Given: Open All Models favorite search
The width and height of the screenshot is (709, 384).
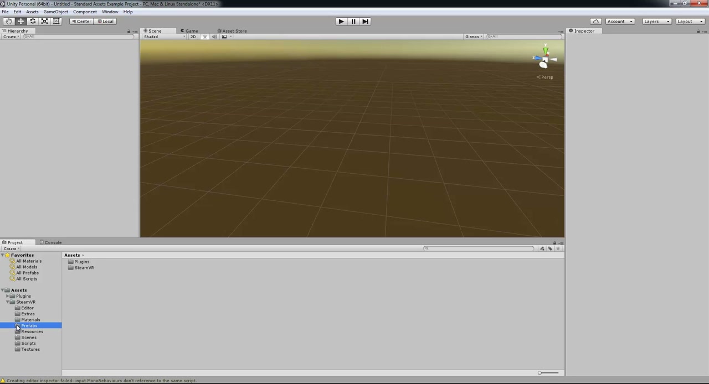Looking at the screenshot, I should (x=23, y=267).
